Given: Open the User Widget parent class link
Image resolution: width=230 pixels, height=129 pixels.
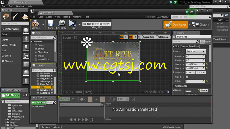Looking at the screenshot, I should (x=163, y=17).
